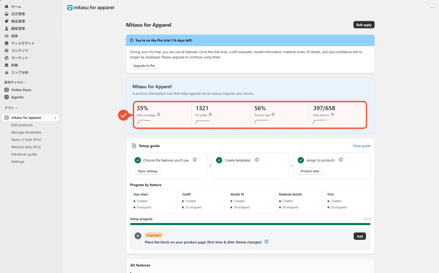Screen dimensions: 439x273
Task: Click info icon beside Place the block text
Action: [x=266, y=242]
